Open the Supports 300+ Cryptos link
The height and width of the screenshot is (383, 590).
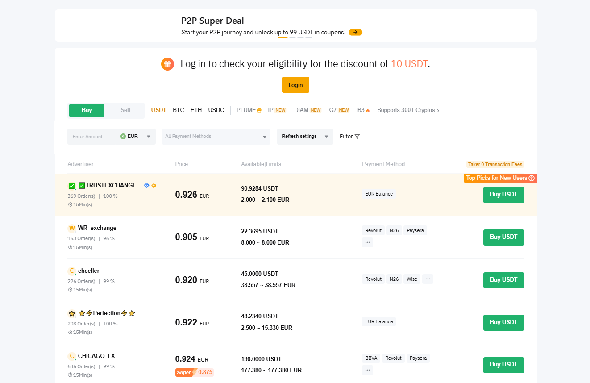408,110
